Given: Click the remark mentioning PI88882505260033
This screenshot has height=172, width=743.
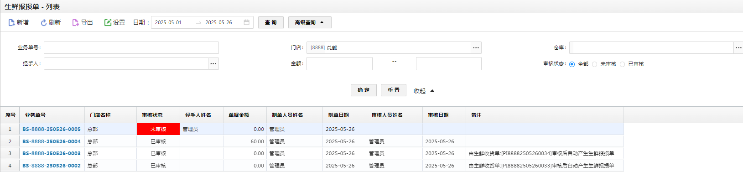Looking at the screenshot, I should (541, 166).
